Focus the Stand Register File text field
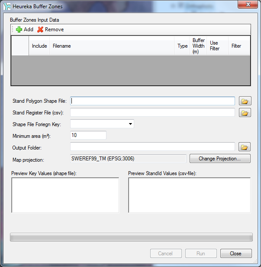 click(x=152, y=112)
